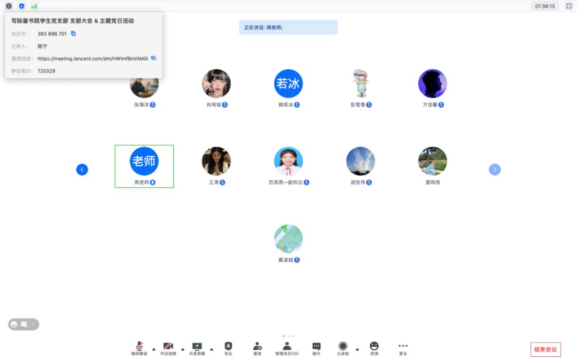Screen dimensions: 577x360
Task: Open the 更多 more menu
Action: click(x=403, y=347)
